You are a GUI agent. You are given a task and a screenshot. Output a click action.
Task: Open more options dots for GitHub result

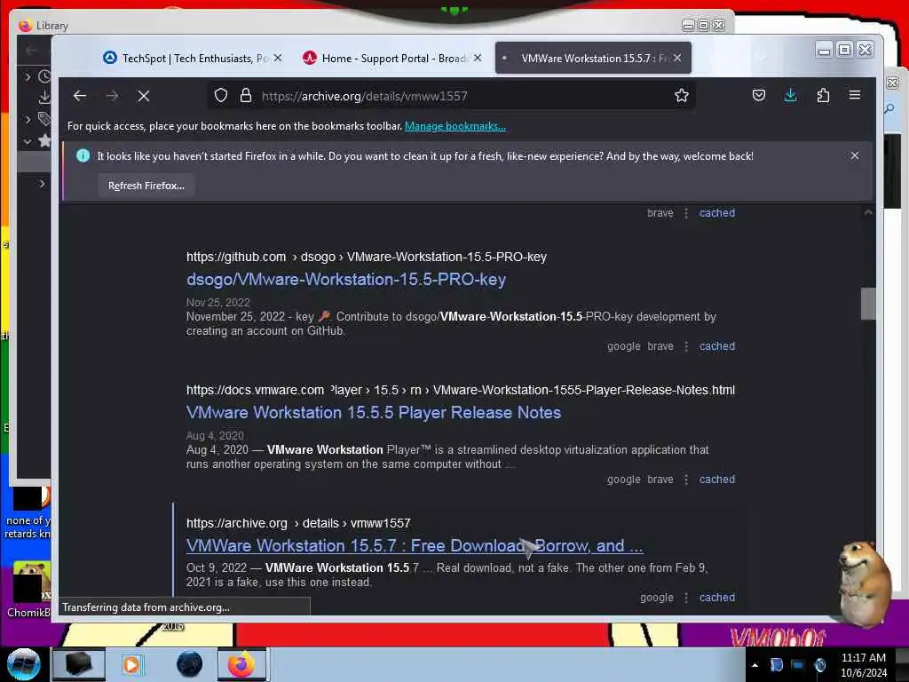(x=686, y=346)
